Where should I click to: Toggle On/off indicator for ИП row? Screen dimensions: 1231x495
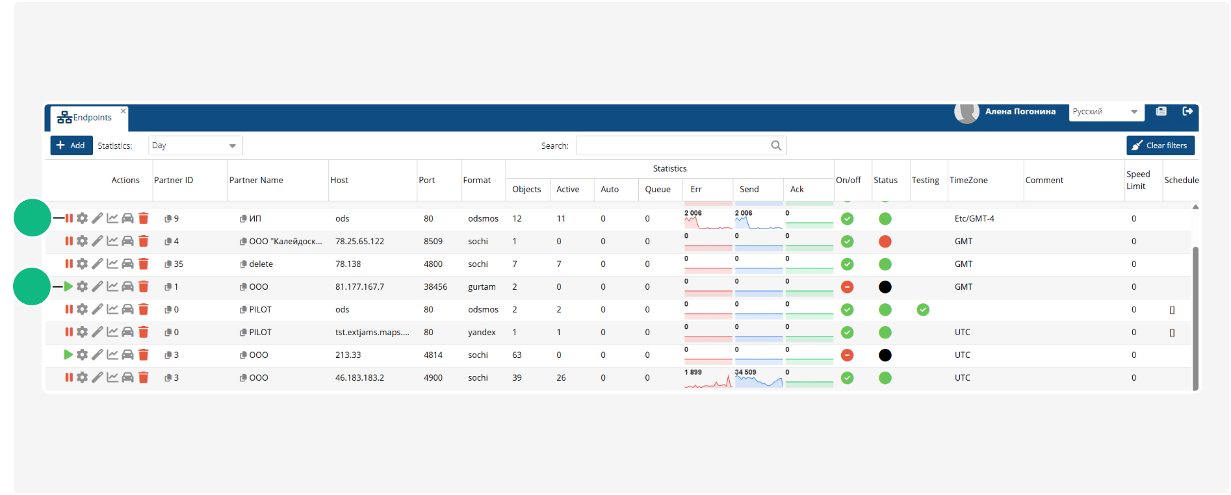pos(847,219)
